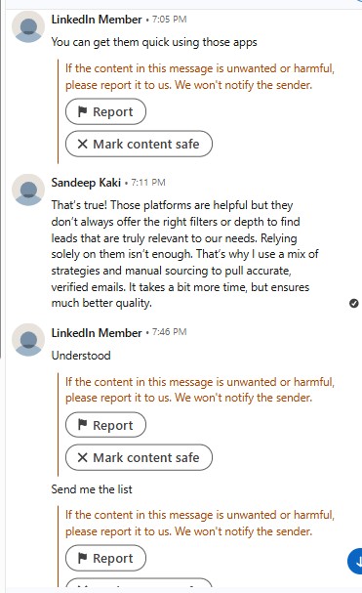
Task: Click the LinkedIn Member avatar at 7:46 PM
Action: point(28,340)
